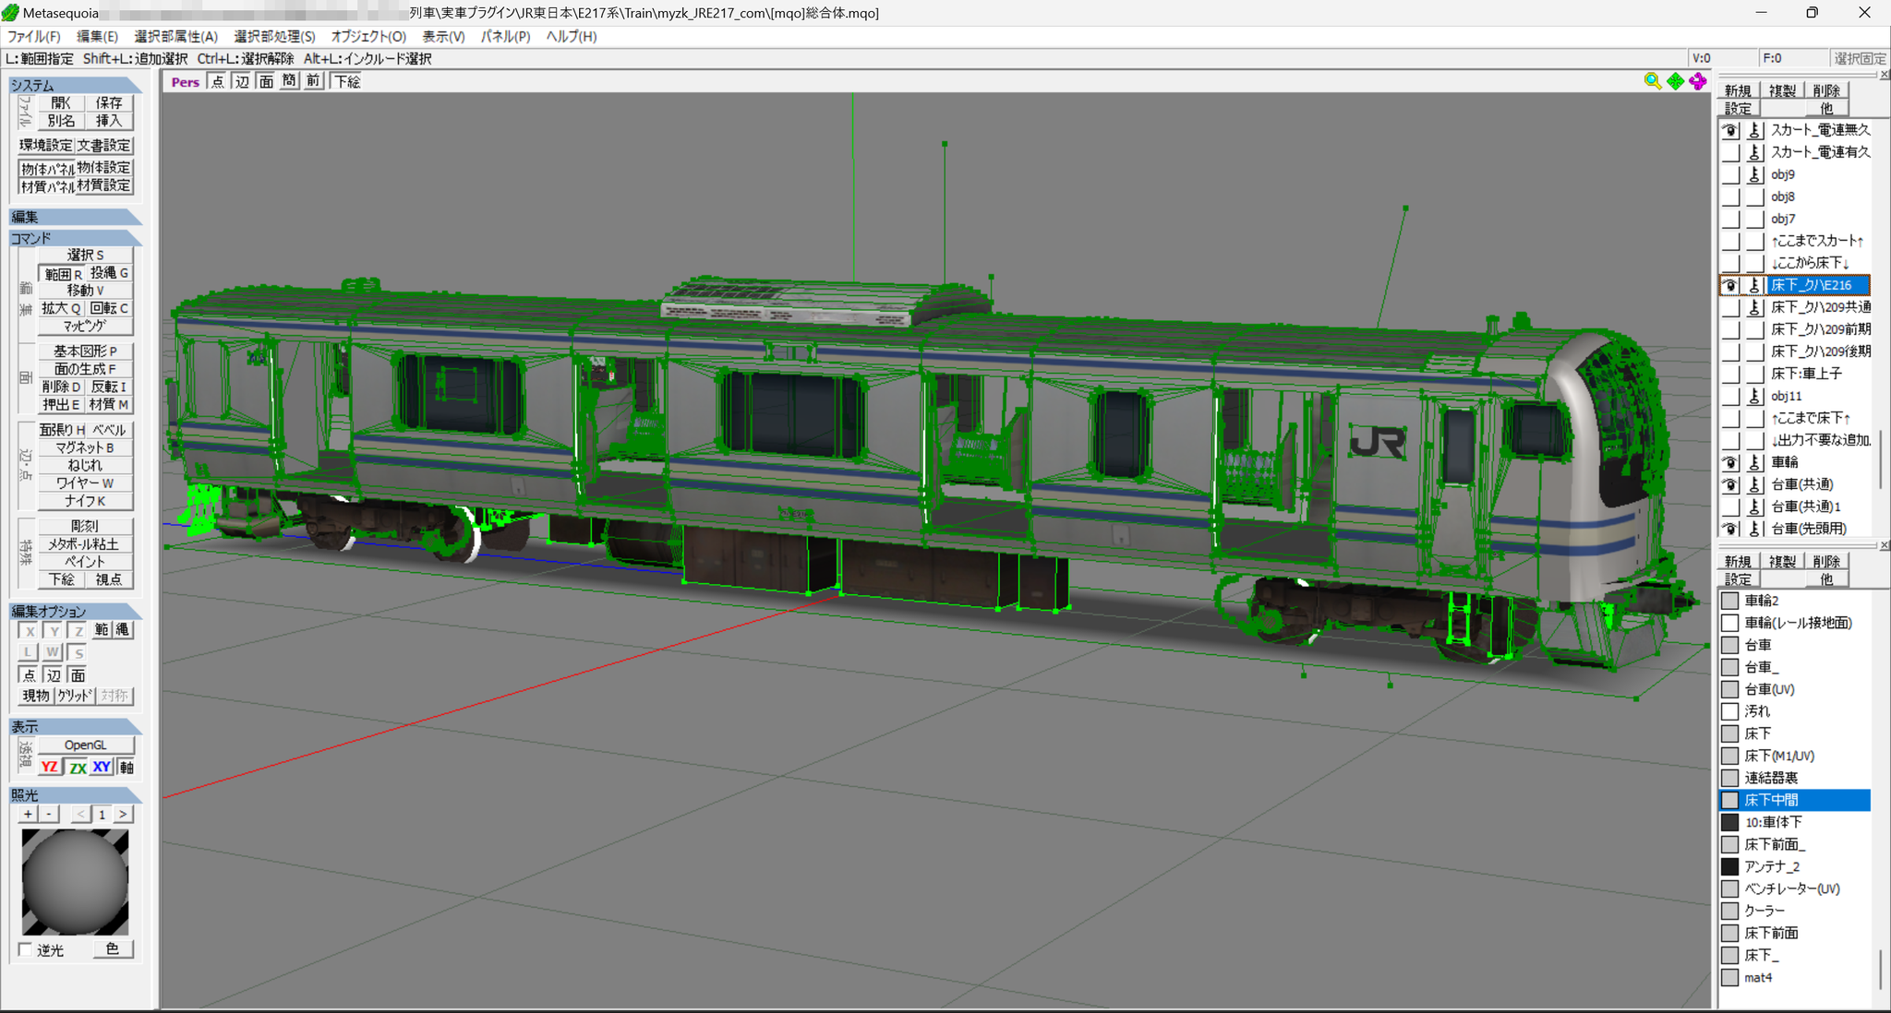The width and height of the screenshot is (1891, 1013).
Task: Toggle lock icon for obj11 object
Action: click(1754, 396)
